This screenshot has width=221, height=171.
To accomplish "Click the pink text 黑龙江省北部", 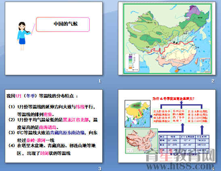I will point(76,120).
